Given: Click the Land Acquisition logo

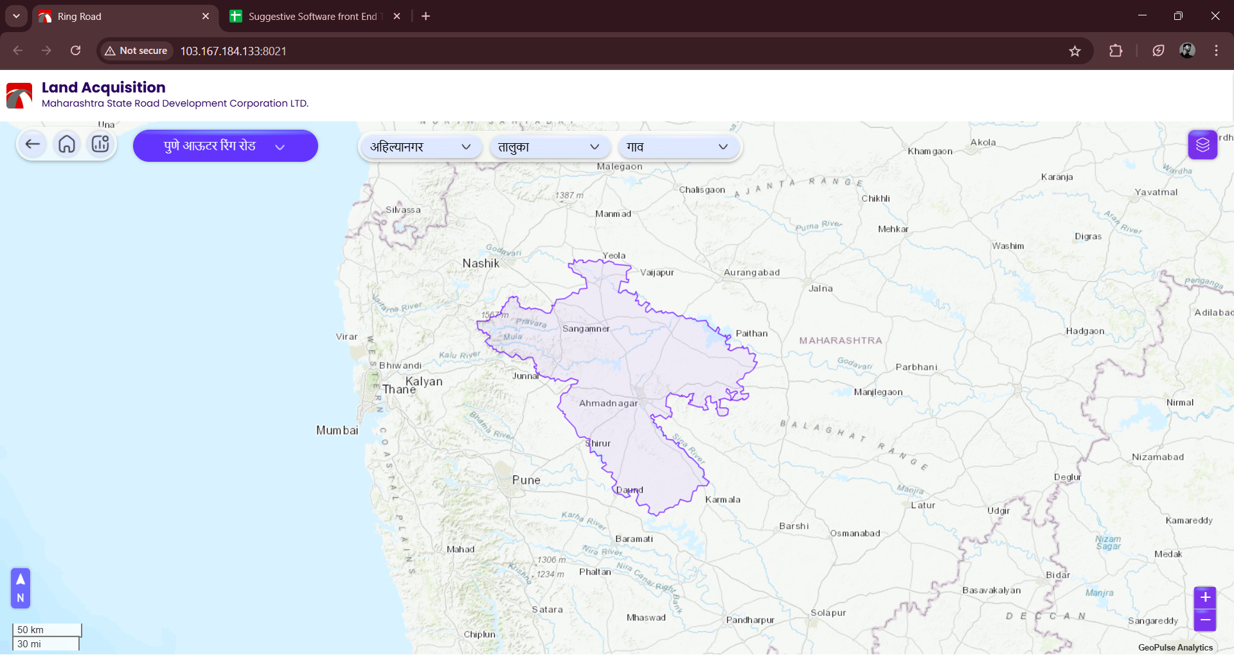Looking at the screenshot, I should point(19,96).
